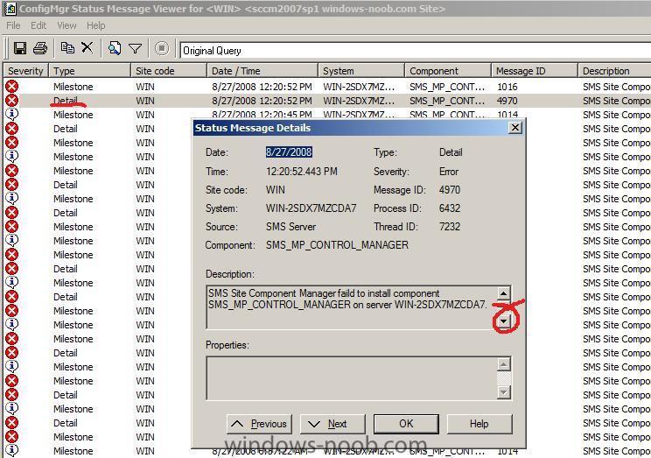Click Properties box scroll down arrow

pyautogui.click(x=503, y=392)
